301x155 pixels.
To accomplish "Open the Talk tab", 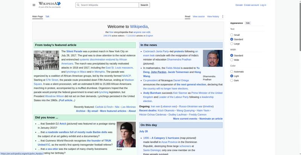I will coord(47,17).
